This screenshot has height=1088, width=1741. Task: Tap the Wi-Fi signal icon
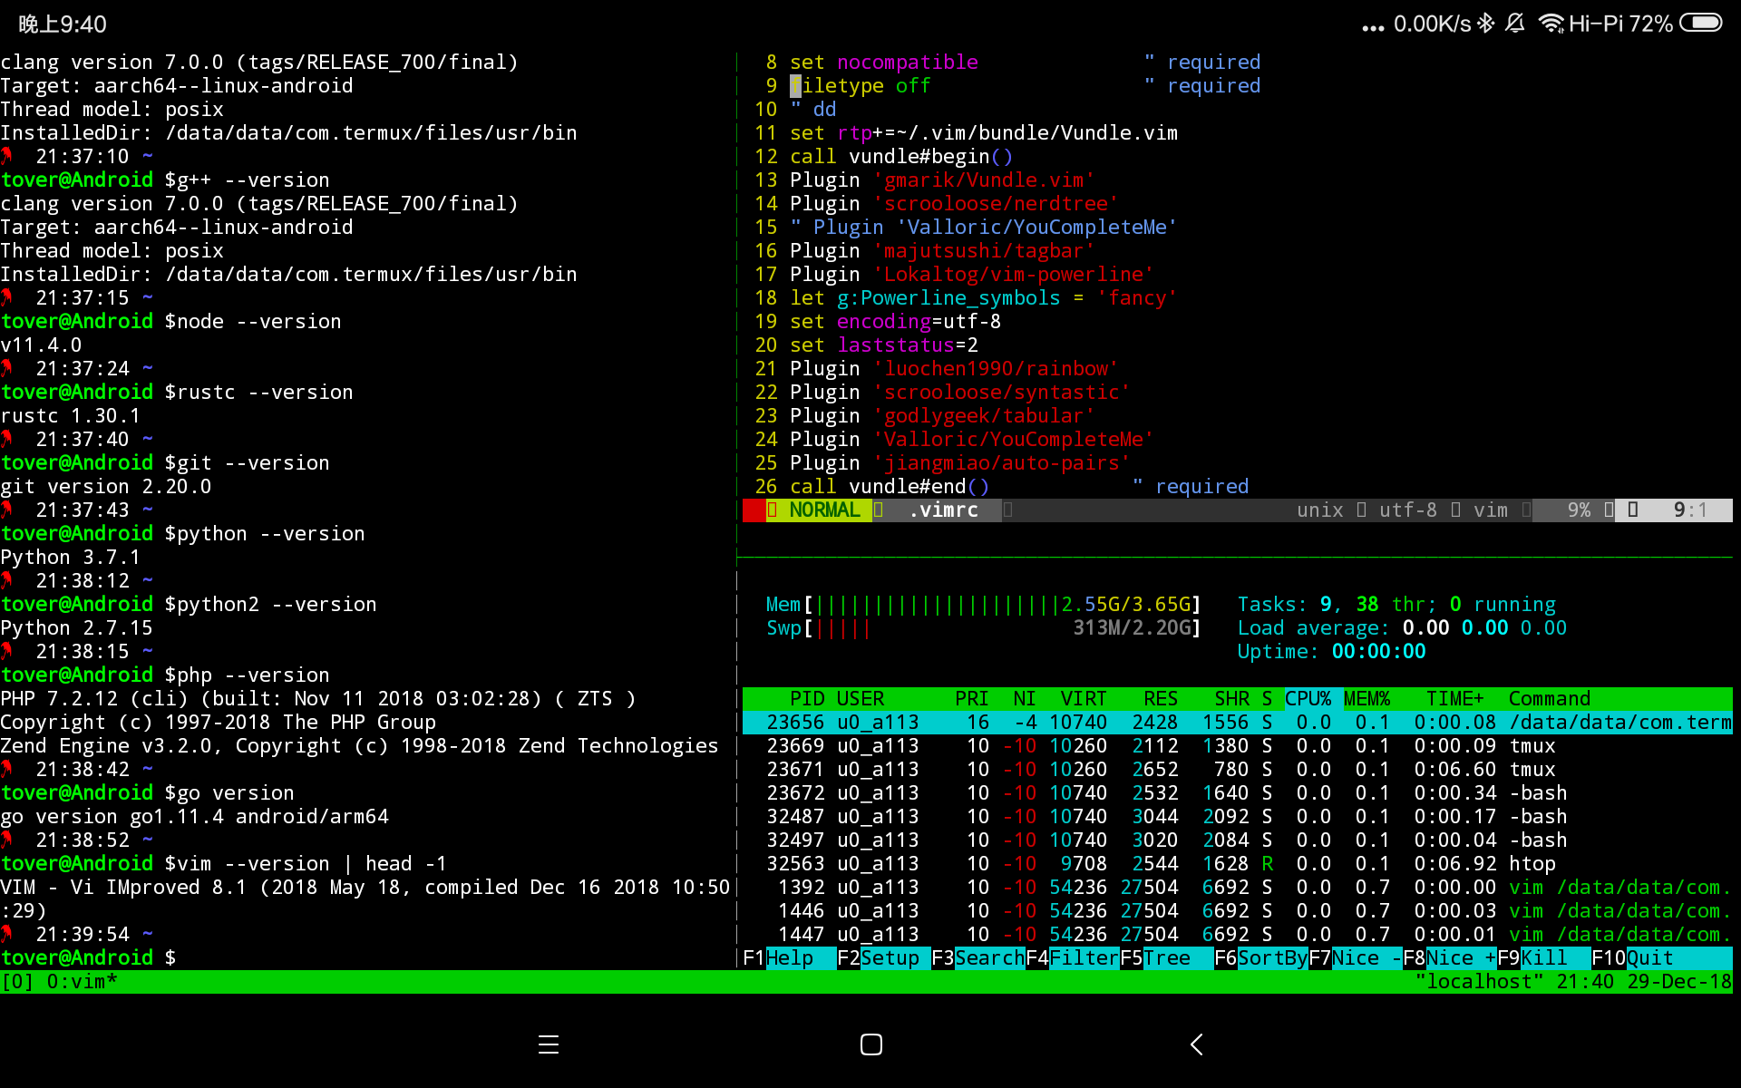[1551, 23]
